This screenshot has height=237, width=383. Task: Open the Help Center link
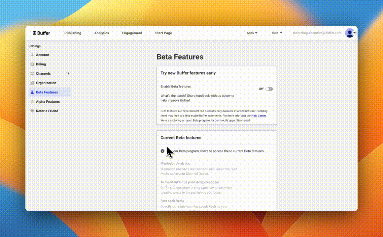point(259,116)
